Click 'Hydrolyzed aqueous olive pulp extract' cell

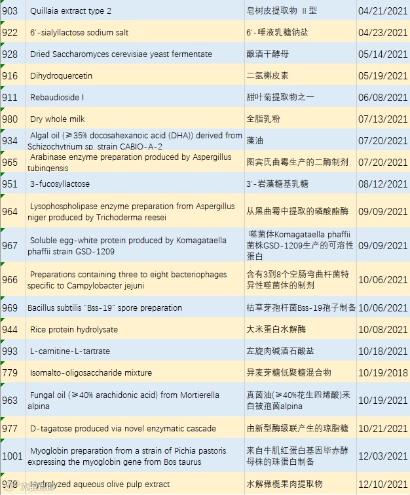point(135,484)
